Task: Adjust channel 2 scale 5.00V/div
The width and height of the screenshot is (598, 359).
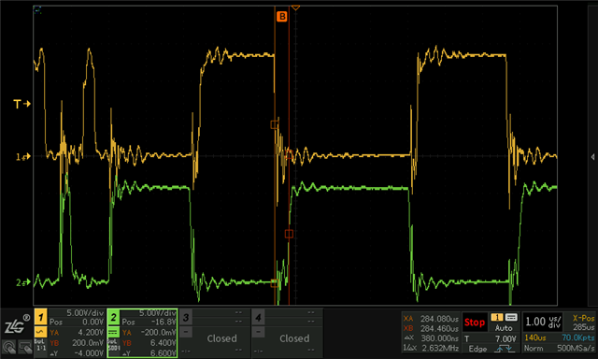Action: tap(157, 313)
